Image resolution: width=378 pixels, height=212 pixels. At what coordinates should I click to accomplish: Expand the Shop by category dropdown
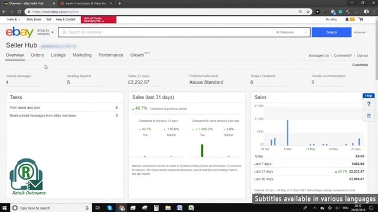pyautogui.click(x=45, y=32)
